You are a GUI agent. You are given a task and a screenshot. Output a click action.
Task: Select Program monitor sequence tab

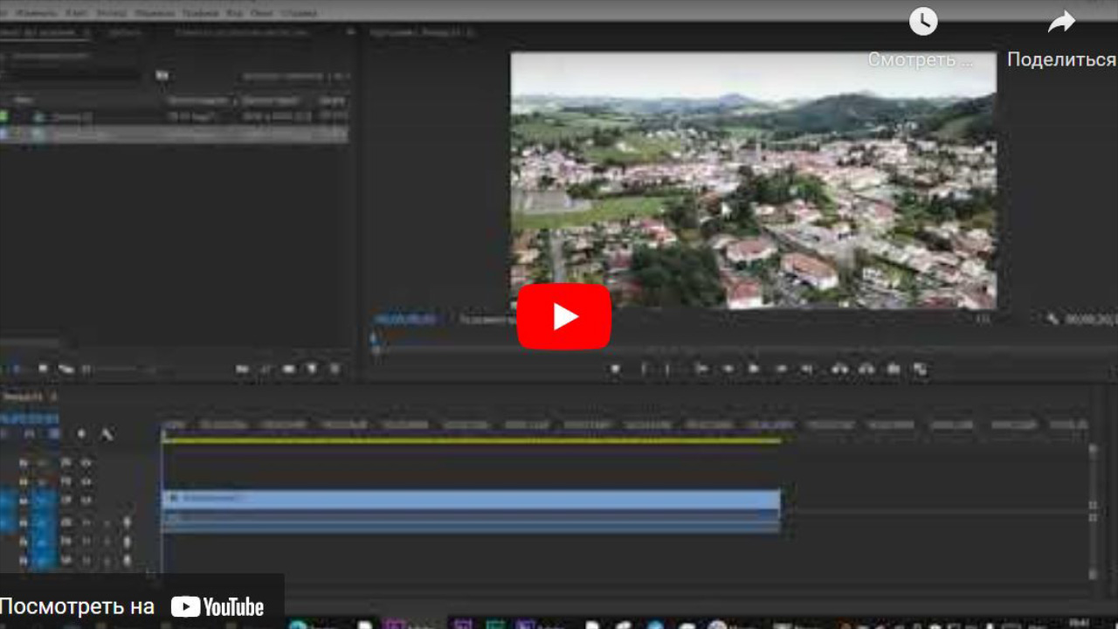click(x=421, y=32)
